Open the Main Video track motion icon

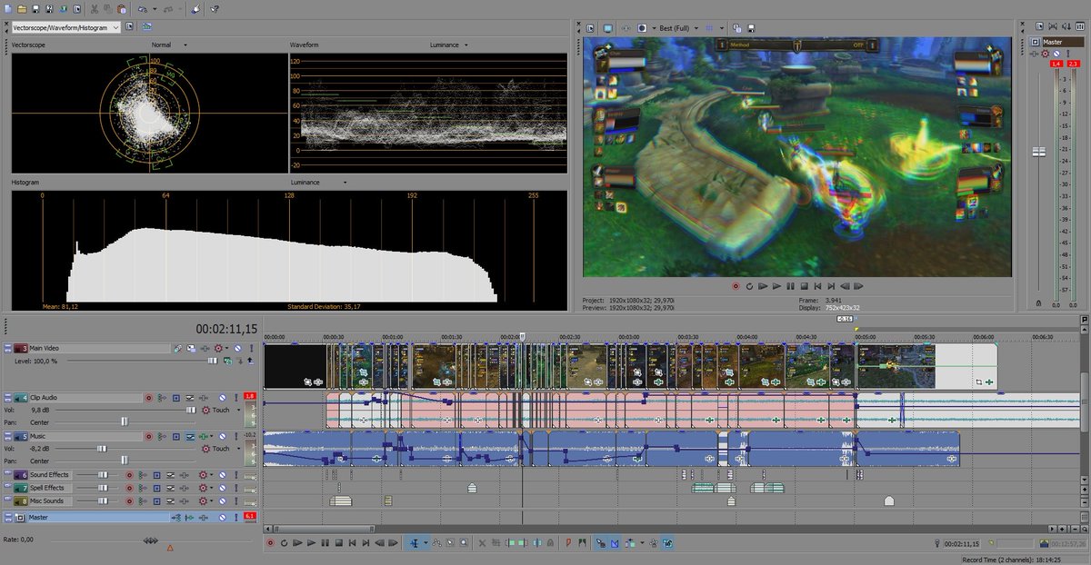tap(191, 349)
